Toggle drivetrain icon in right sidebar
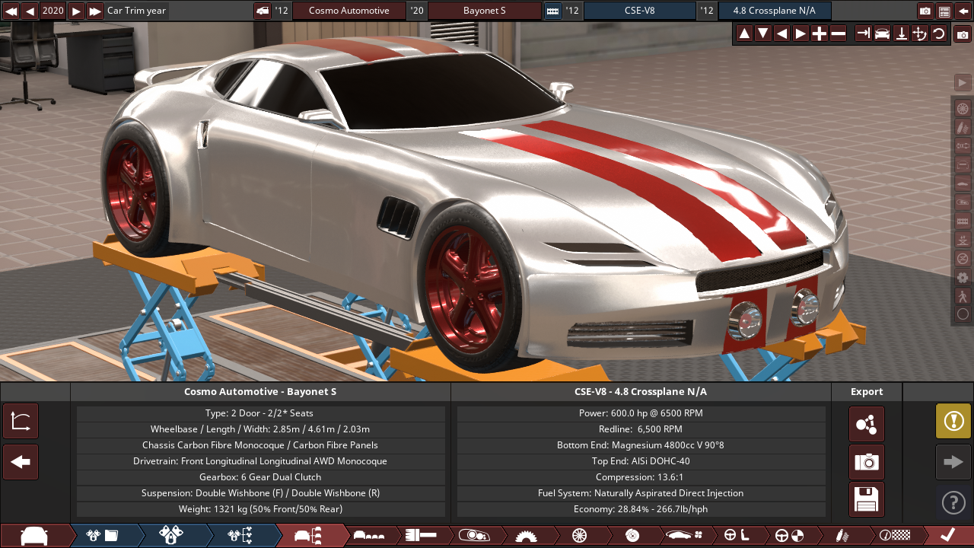This screenshot has width=974, height=548. (x=963, y=145)
